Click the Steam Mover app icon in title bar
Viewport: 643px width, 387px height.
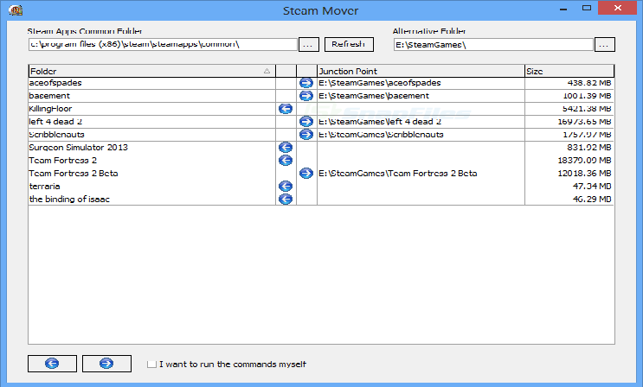pyautogui.click(x=16, y=10)
